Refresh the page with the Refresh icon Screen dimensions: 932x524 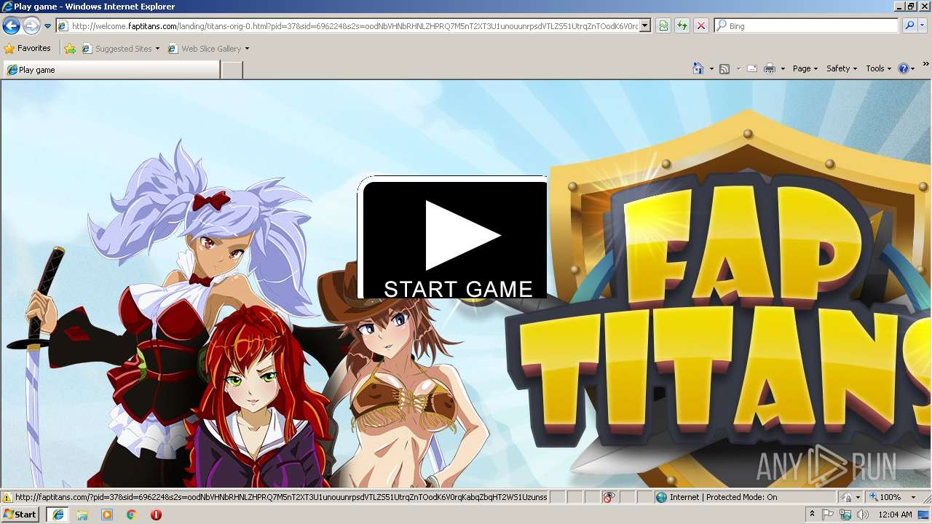tap(682, 26)
